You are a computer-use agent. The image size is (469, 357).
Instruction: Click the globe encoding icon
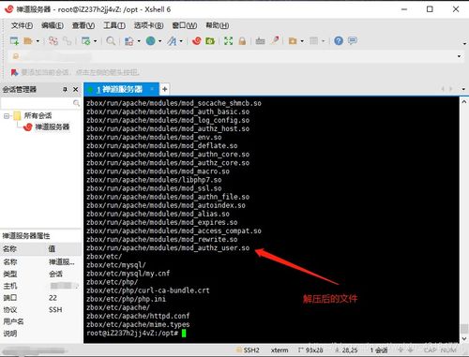click(x=151, y=41)
